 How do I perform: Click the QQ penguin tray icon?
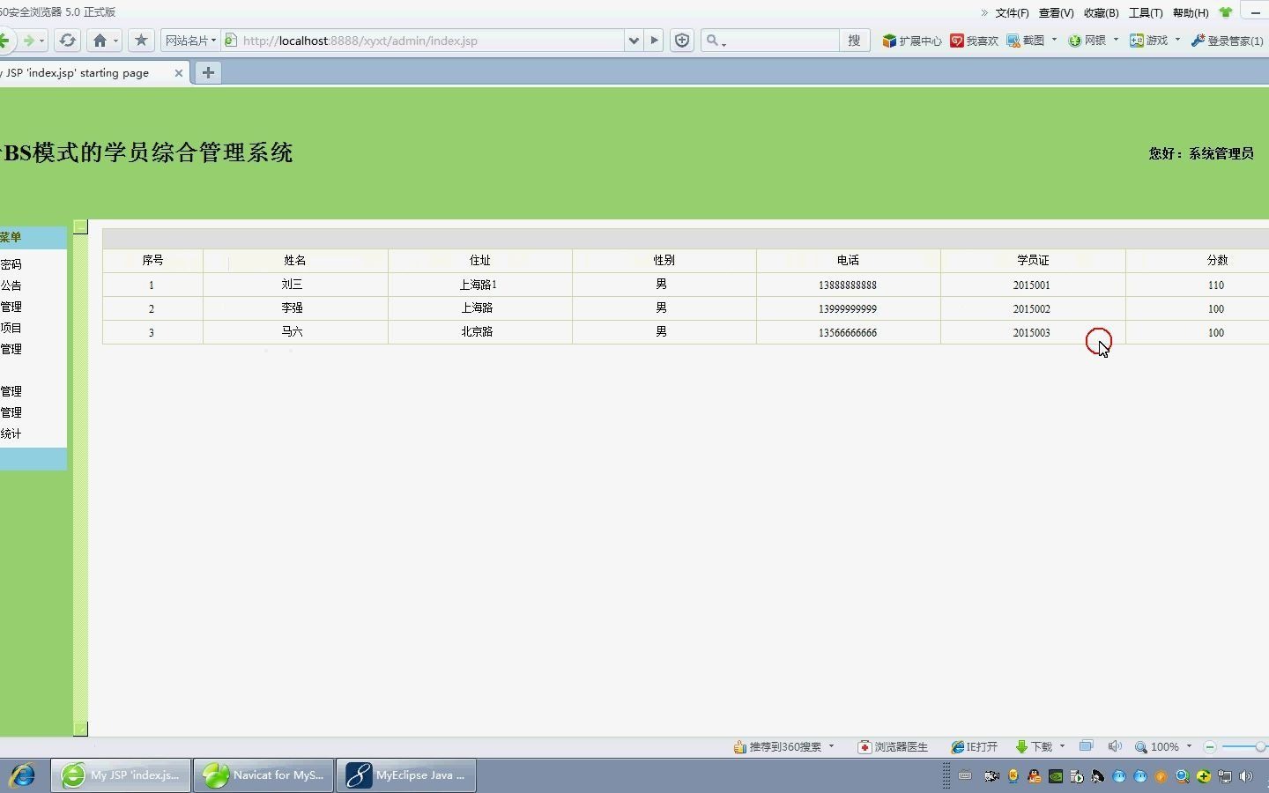(1035, 776)
